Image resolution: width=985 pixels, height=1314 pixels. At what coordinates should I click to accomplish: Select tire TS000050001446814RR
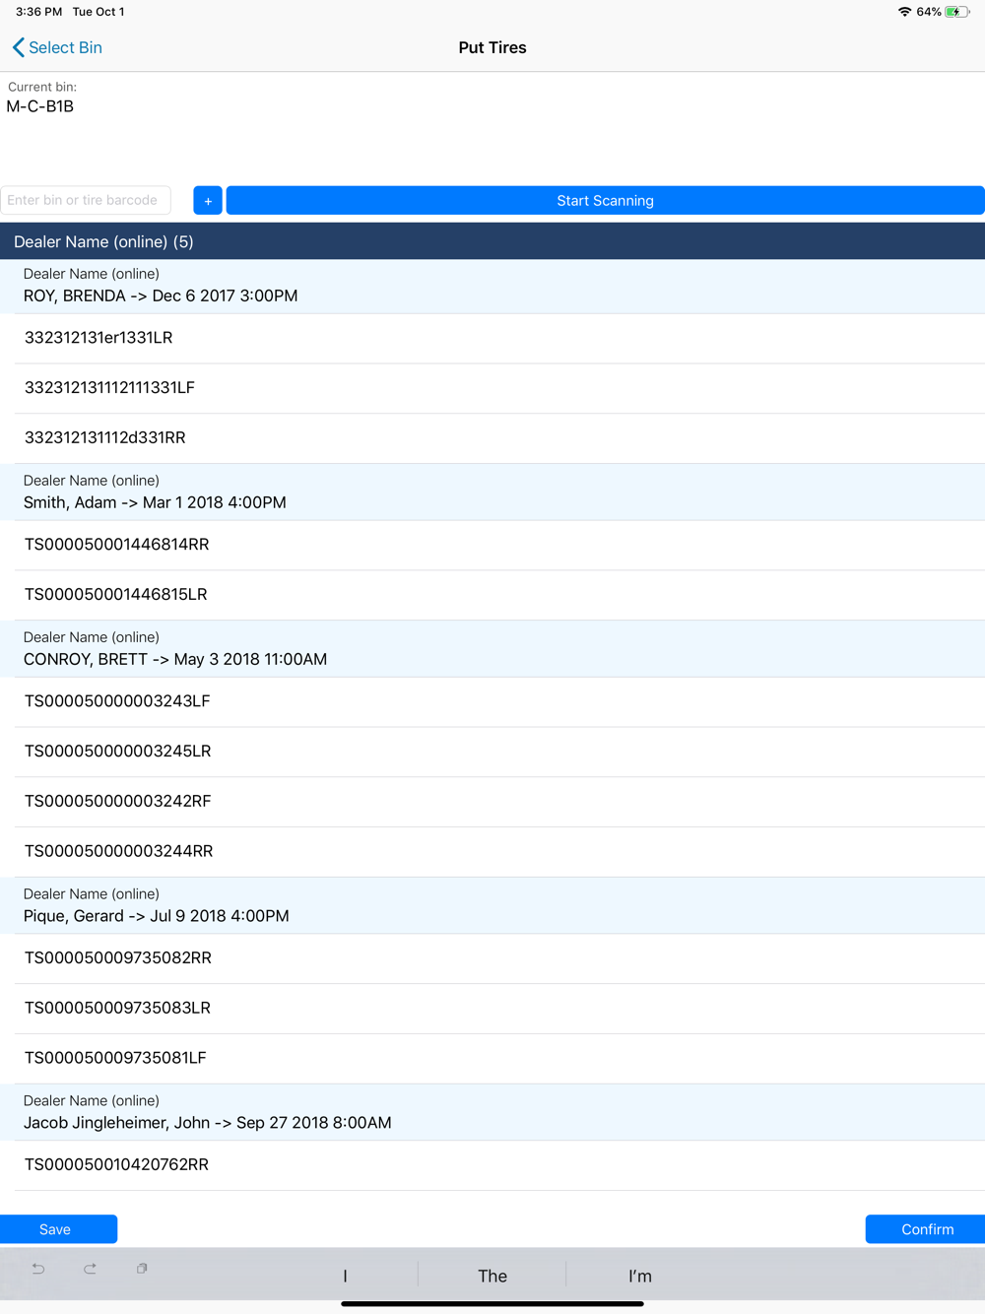492,545
